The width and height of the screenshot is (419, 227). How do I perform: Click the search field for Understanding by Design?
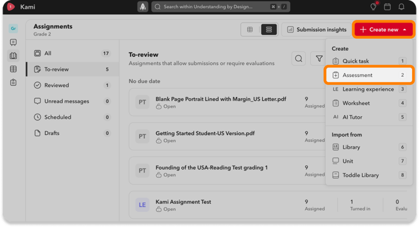(221, 7)
